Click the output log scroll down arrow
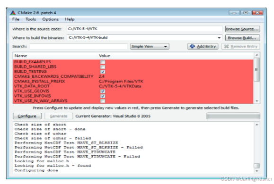Viewport: 274px width, 184px height. [x=256, y=171]
